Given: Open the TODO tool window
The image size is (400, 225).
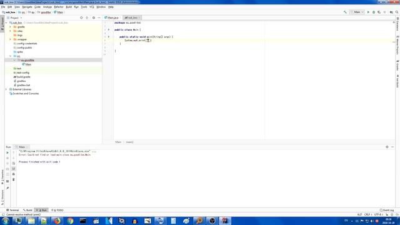Looking at the screenshot, I should [x=57, y=210].
